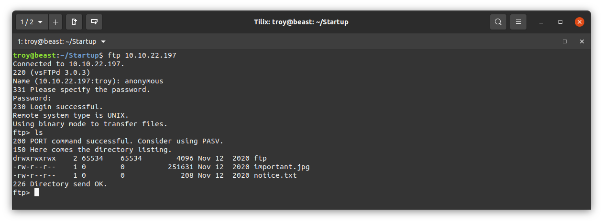Close the Tilix window with orange button
The image size is (603, 223).
pos(579,22)
